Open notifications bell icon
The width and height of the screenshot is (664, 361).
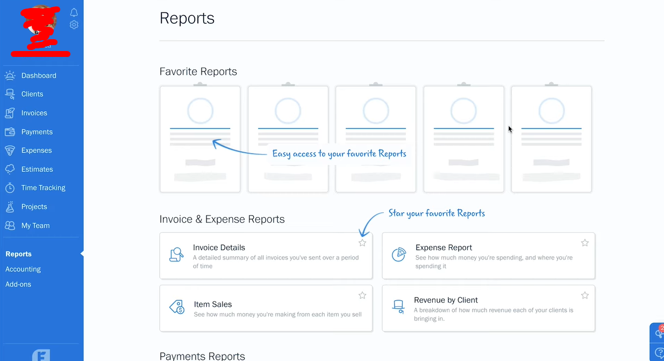(74, 12)
